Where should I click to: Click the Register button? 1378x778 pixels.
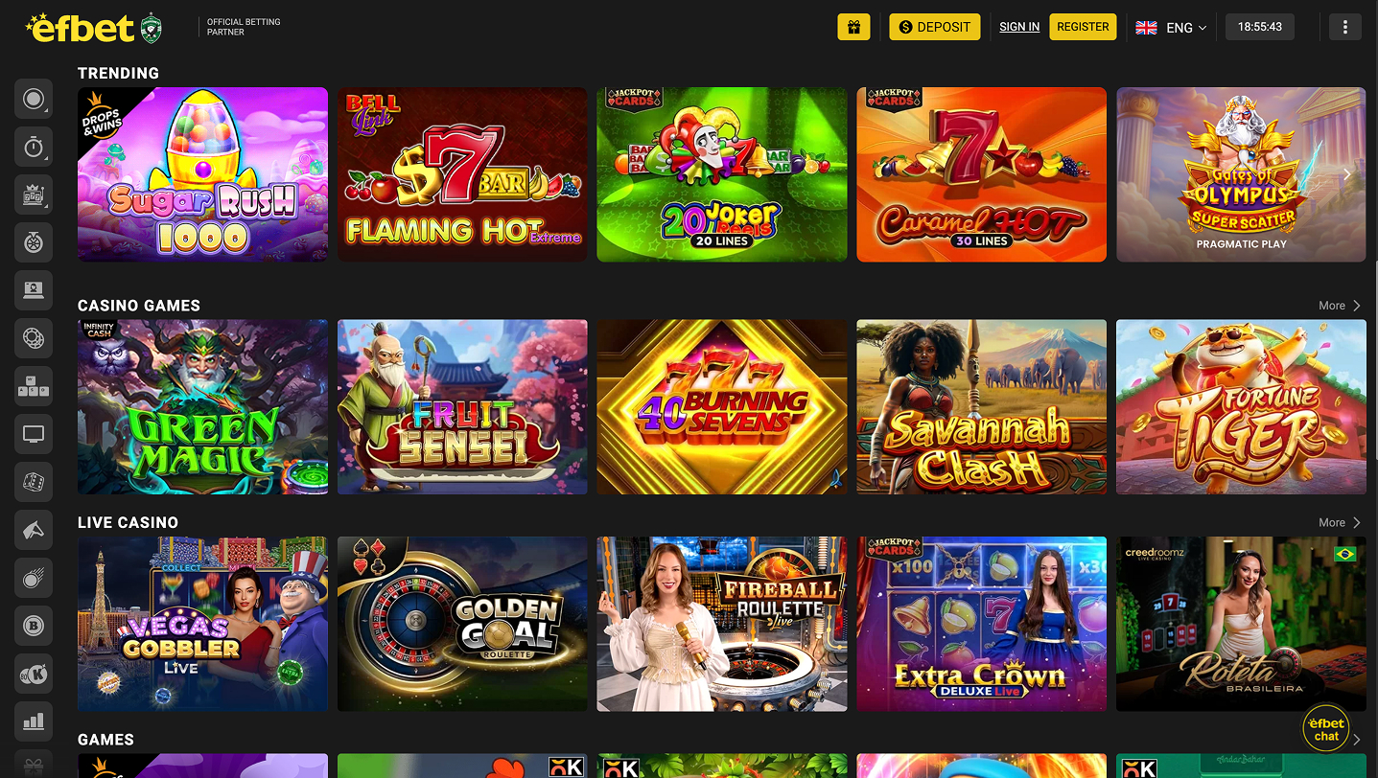click(x=1083, y=27)
